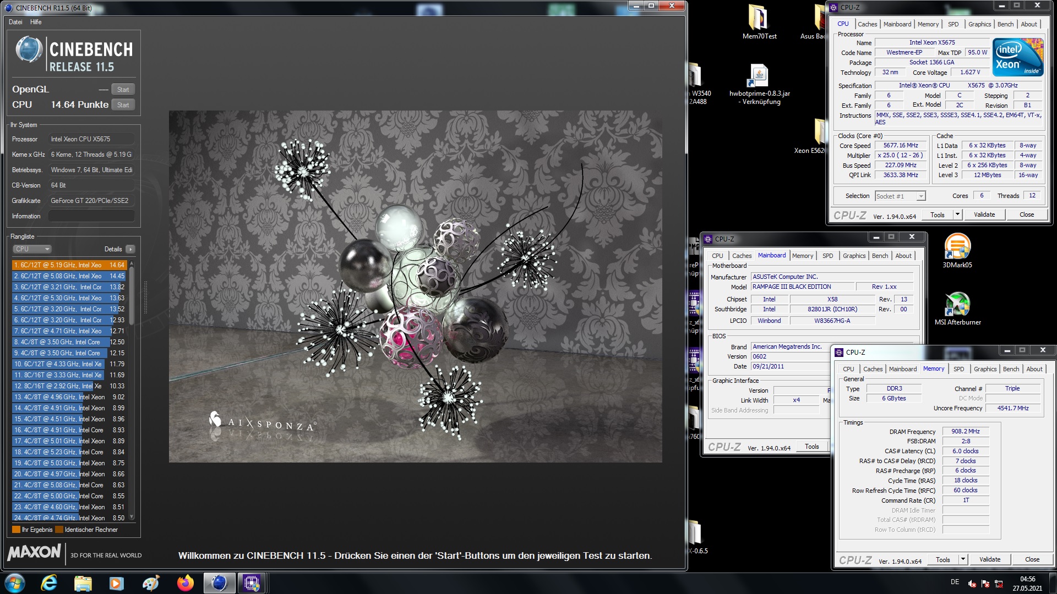This screenshot has width=1057, height=594.
Task: Open the Socket #1 selection dropdown
Action: pos(900,196)
